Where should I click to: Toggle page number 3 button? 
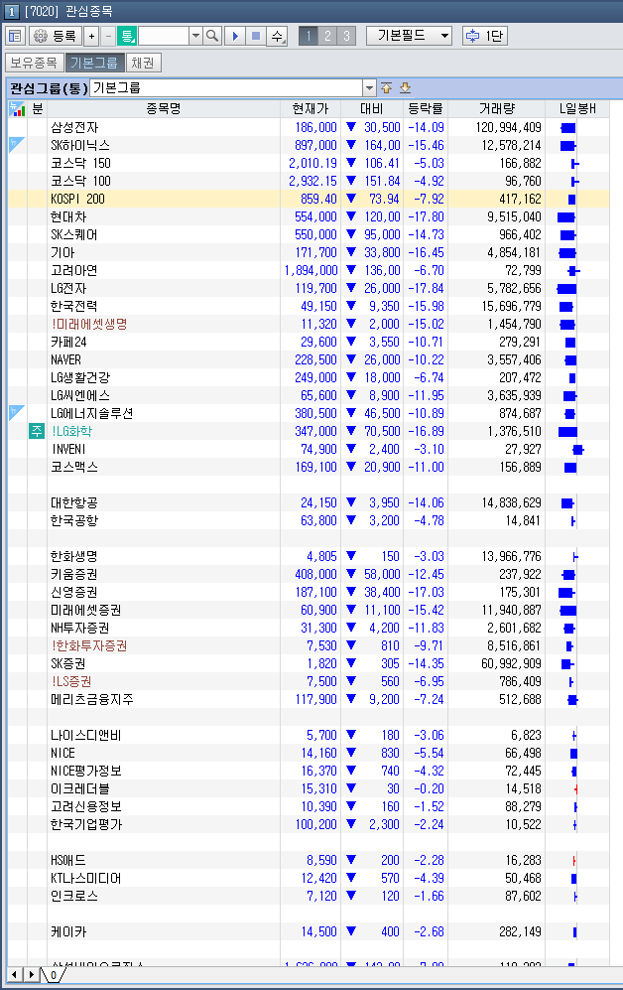pos(345,36)
